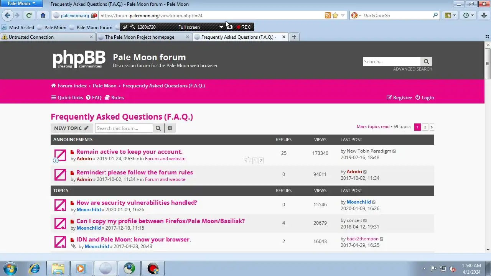The height and width of the screenshot is (276, 491).
Task: Open 'How are security vulnerabilities handled?' topic
Action: 137,202
